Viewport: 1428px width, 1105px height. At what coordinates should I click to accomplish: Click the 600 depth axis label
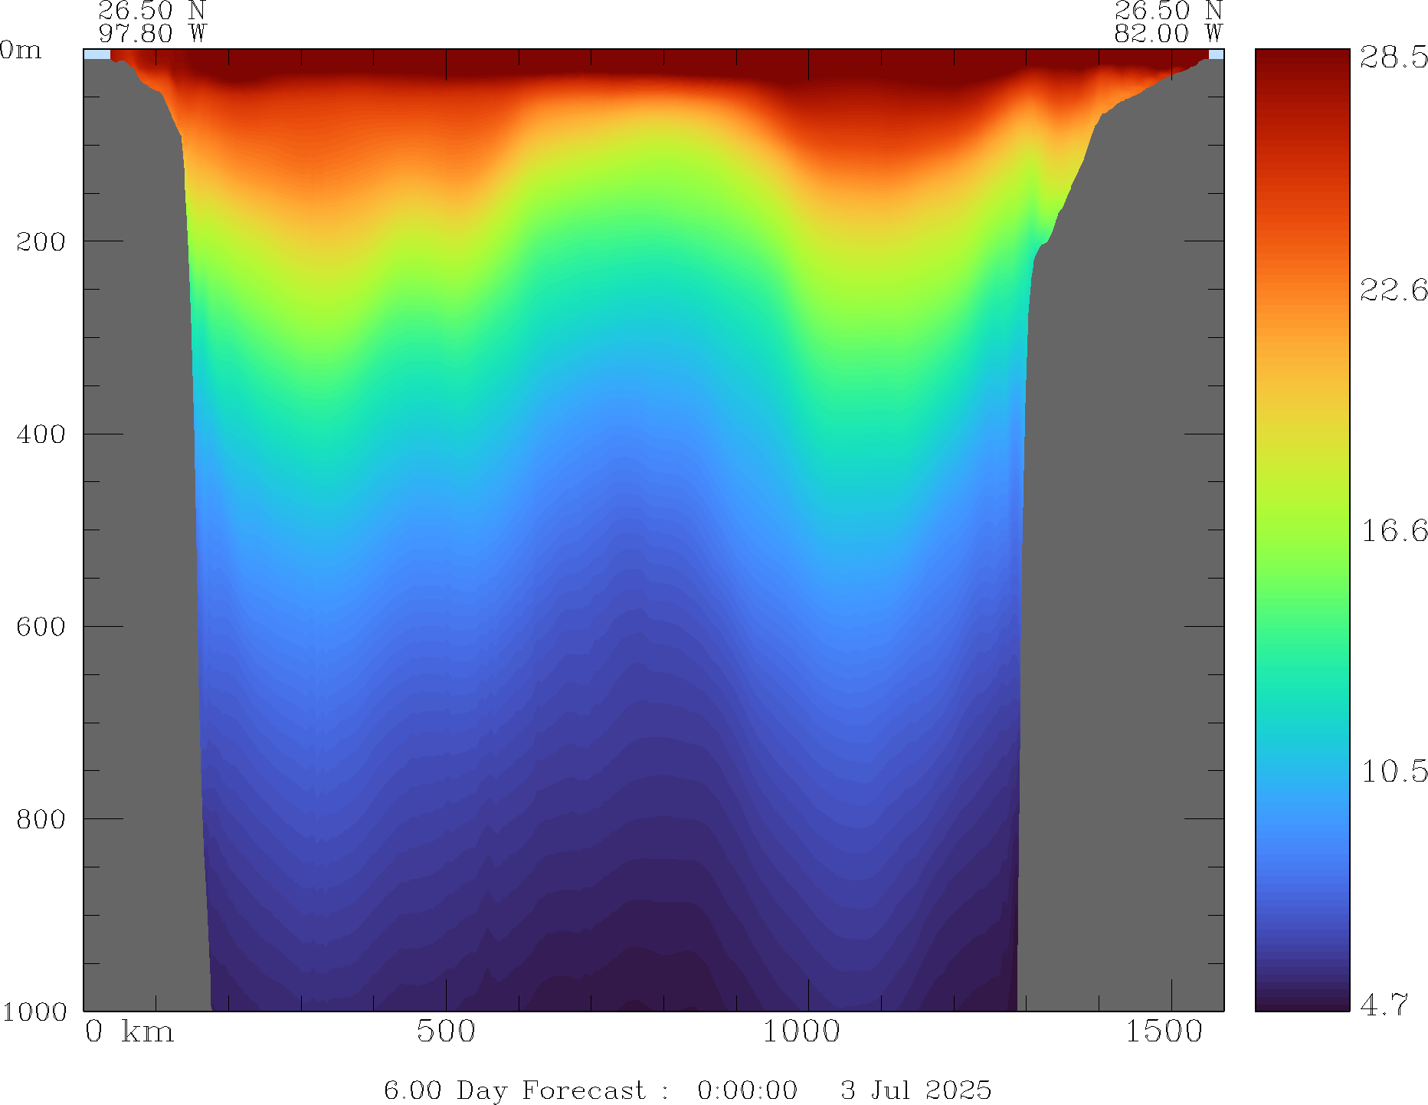tap(41, 627)
